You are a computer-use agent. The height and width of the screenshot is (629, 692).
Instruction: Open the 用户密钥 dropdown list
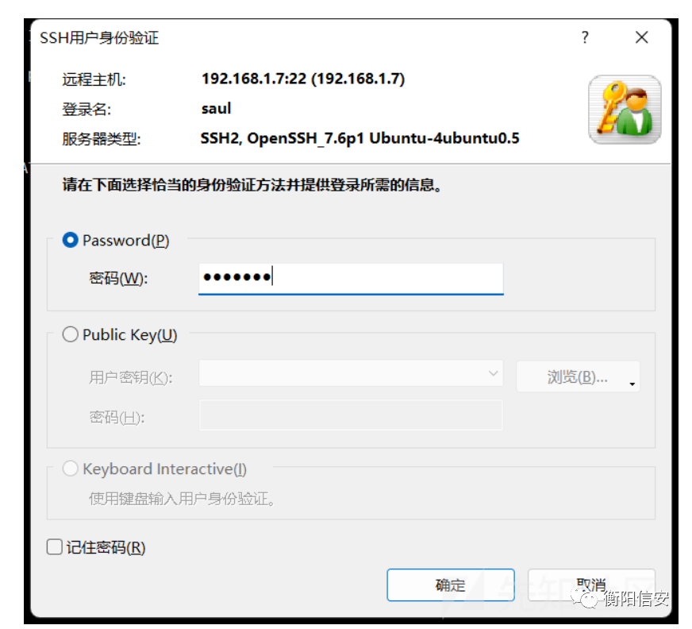tap(351, 374)
